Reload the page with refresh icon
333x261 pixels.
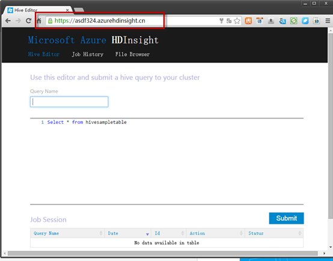click(x=28, y=21)
